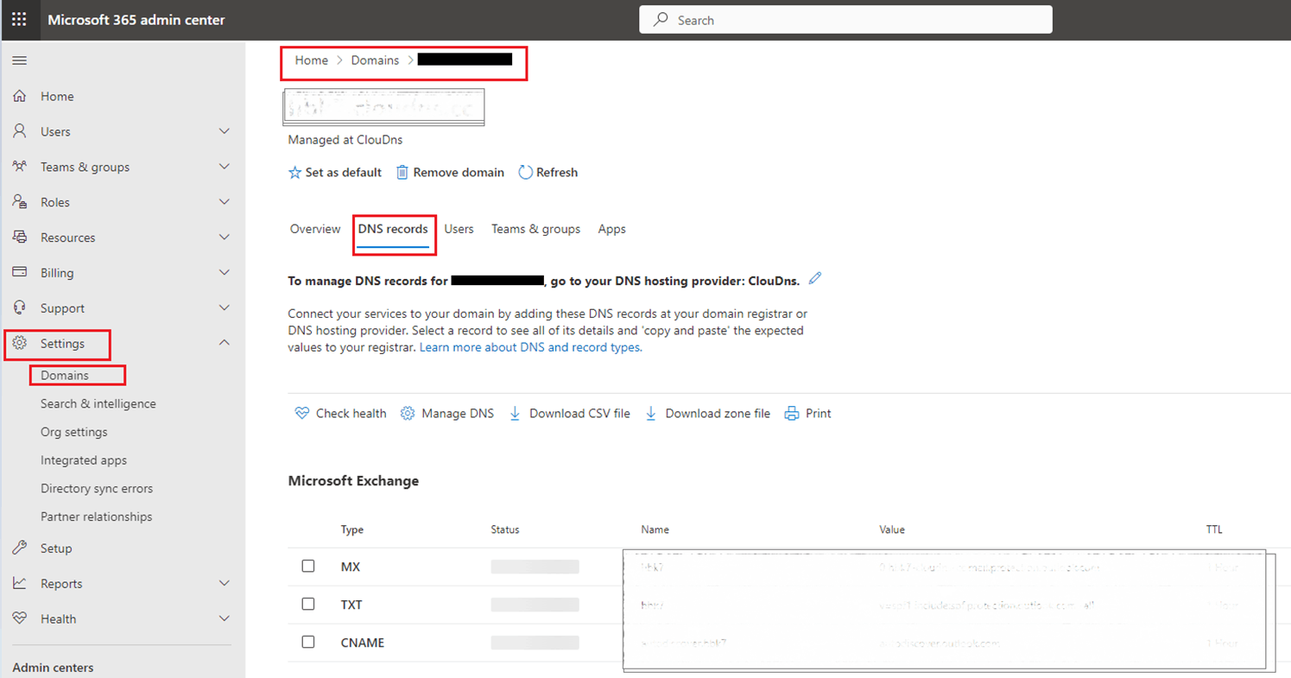Collapse navigation with the hamburger menu icon
1291x678 pixels.
tap(19, 60)
